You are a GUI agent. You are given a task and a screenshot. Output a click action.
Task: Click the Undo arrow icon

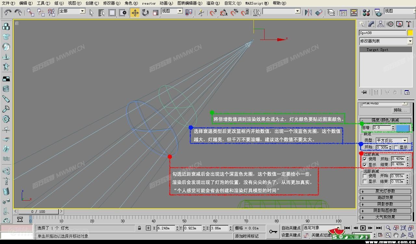click(8, 12)
